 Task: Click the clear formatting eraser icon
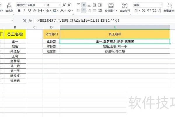point(69,11)
